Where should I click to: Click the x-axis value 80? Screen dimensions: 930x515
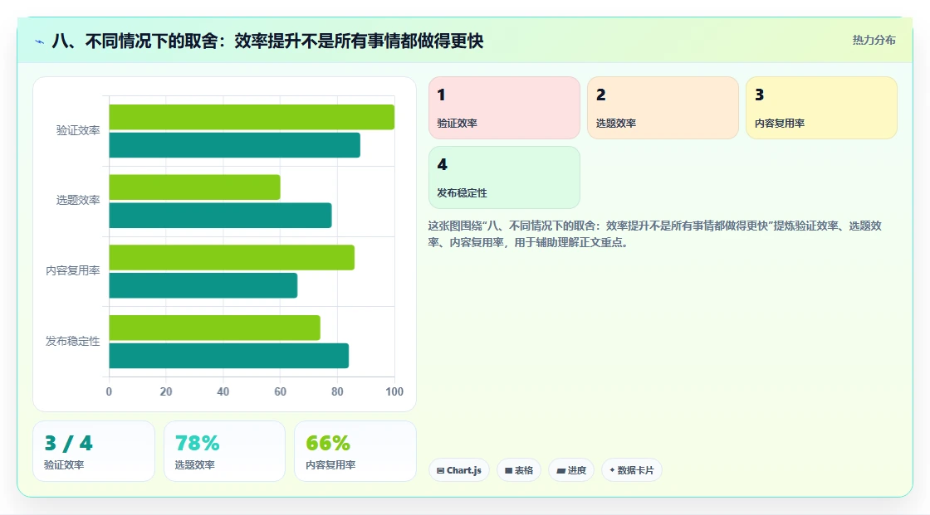337,391
